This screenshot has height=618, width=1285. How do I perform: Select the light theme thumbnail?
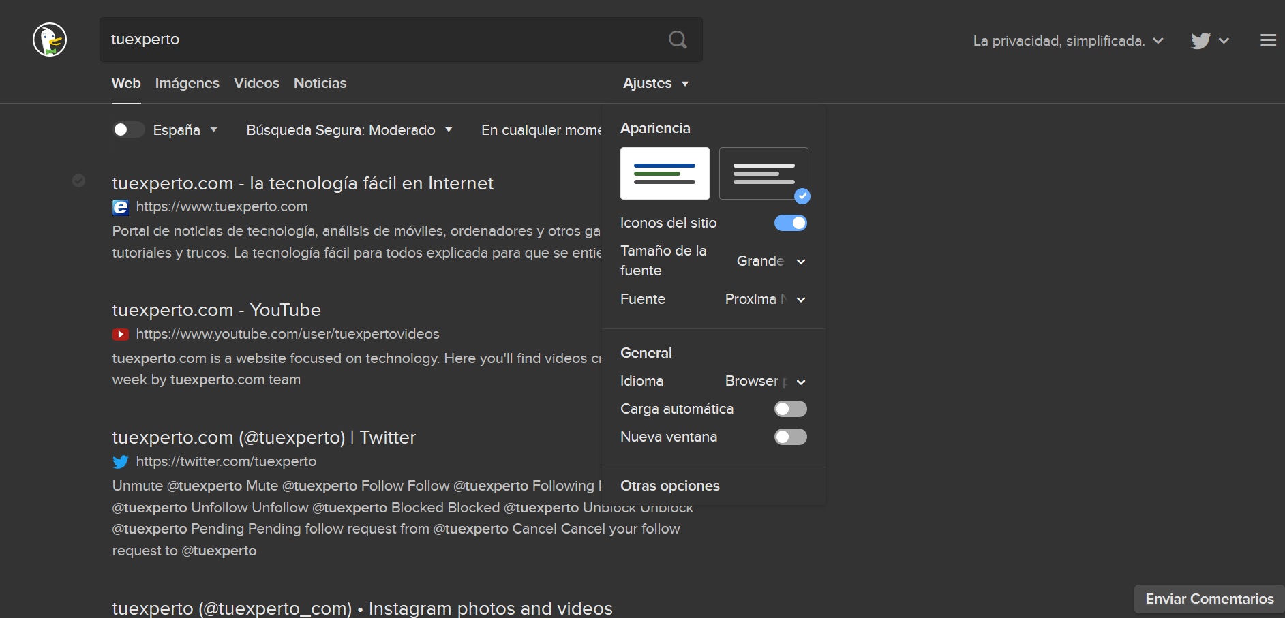point(665,173)
